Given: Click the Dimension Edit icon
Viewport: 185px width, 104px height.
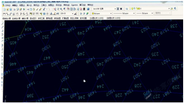Looking at the screenshot, I should 51,14.
